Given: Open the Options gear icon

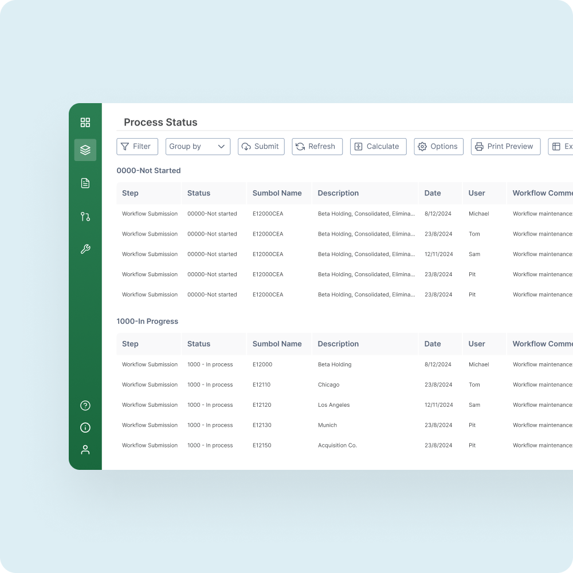Looking at the screenshot, I should pos(422,147).
